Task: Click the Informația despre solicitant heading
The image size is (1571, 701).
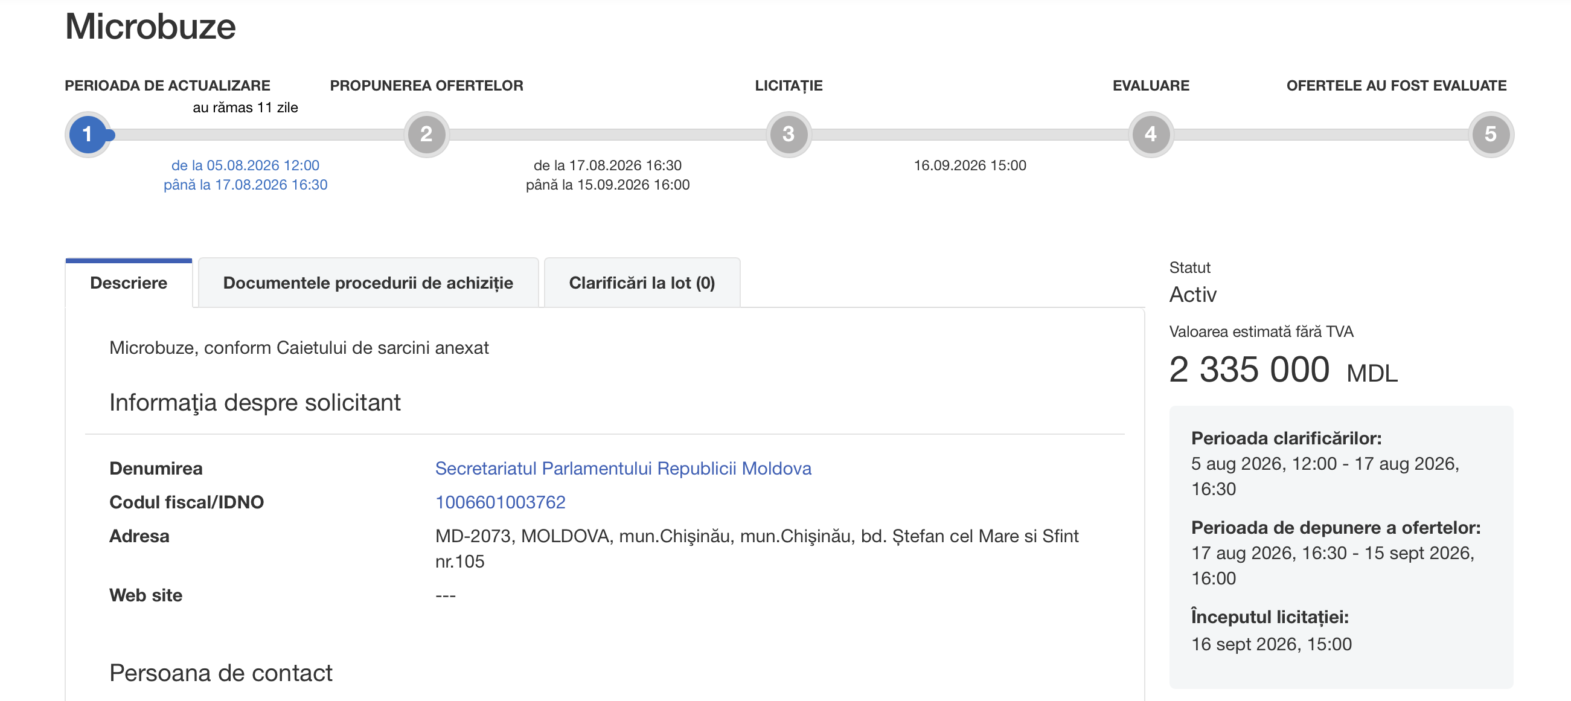Action: tap(255, 403)
